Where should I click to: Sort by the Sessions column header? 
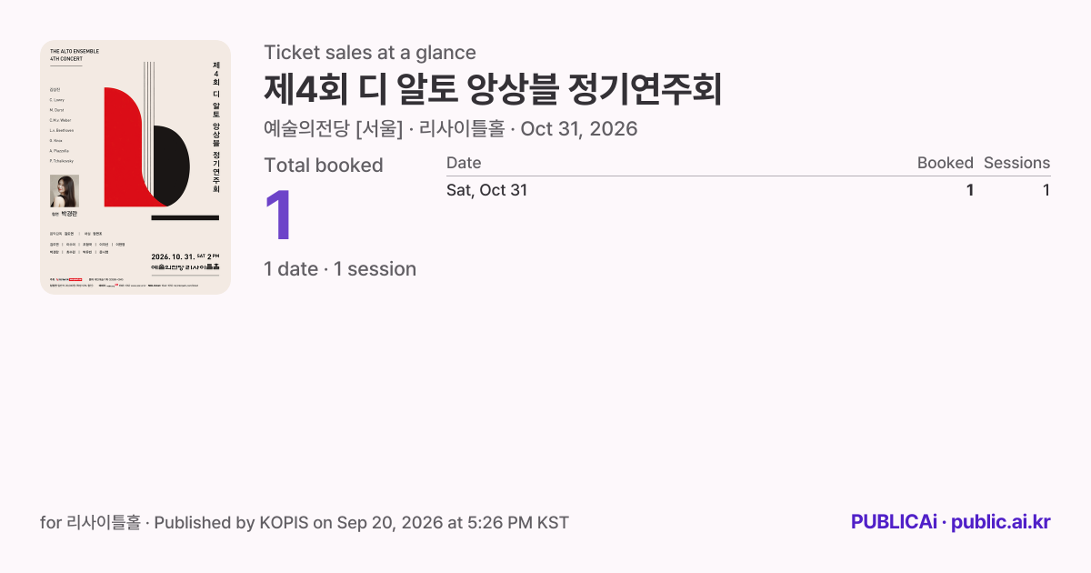[x=1016, y=163]
